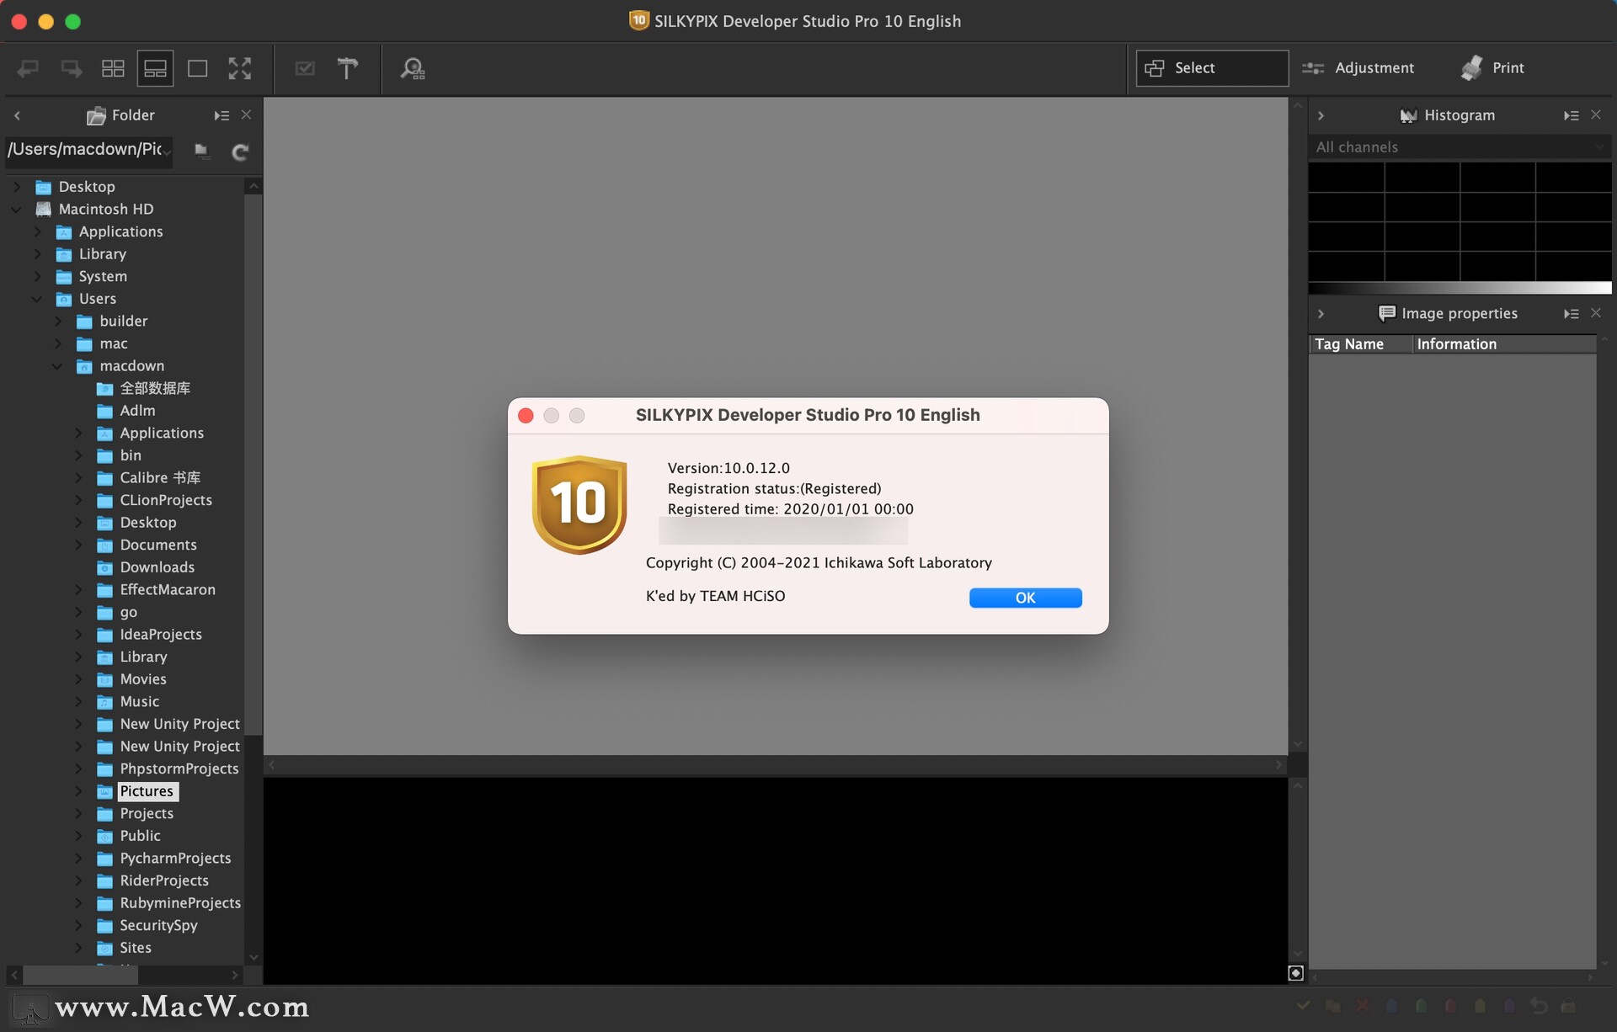The image size is (1617, 1032).
Task: Activate full screen preview icon
Action: coord(240,68)
